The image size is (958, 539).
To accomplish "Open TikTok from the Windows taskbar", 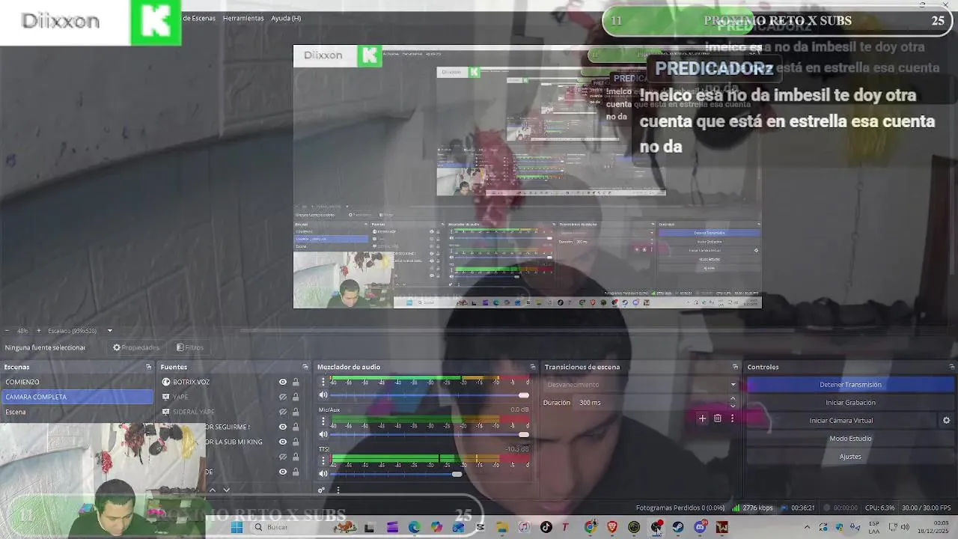I will click(x=546, y=527).
